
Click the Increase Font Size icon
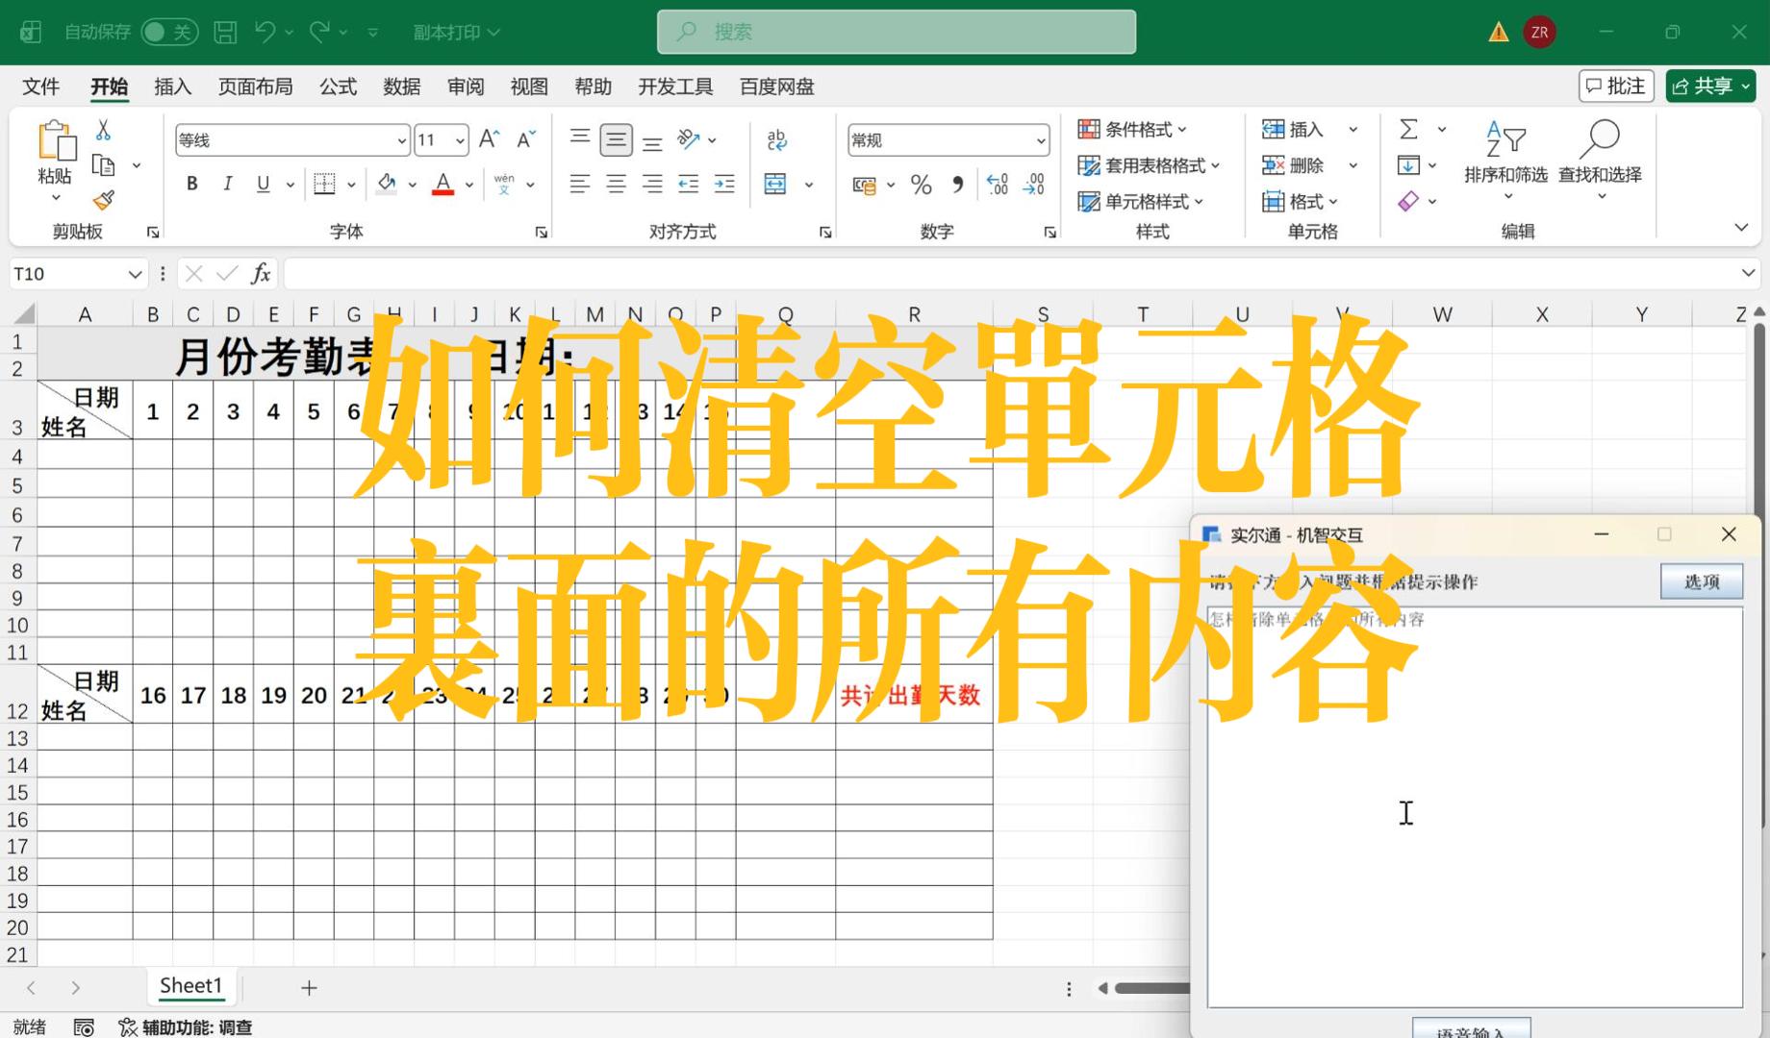(489, 140)
